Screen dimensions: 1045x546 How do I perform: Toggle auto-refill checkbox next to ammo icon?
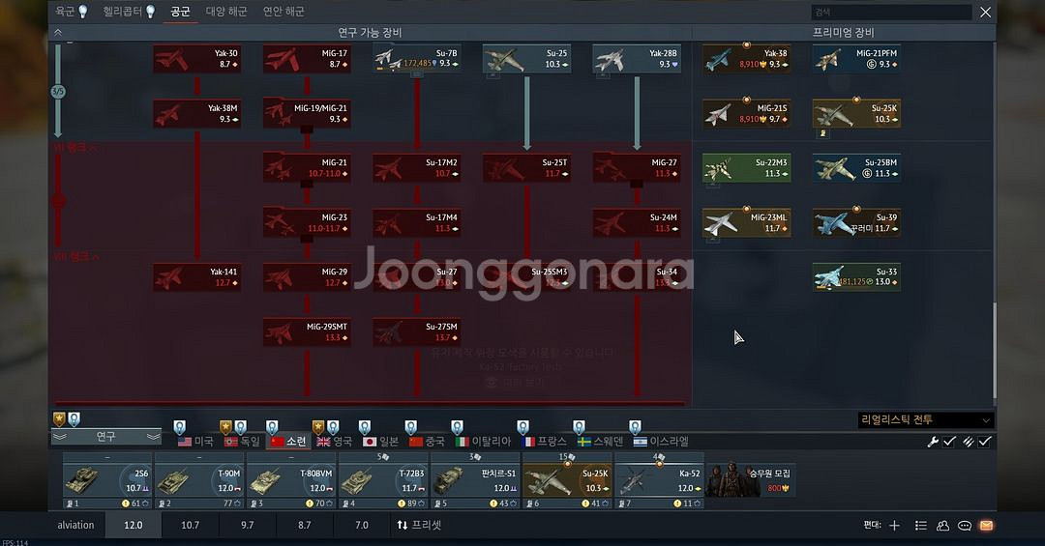[x=984, y=442]
